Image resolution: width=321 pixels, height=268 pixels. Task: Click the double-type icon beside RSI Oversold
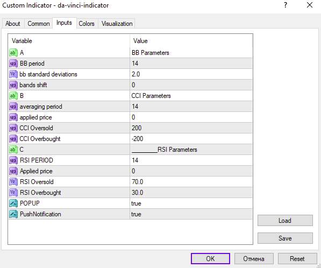[13, 182]
